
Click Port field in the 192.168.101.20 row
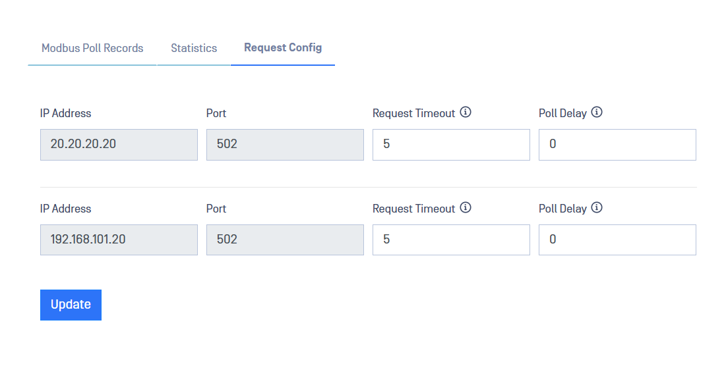click(285, 240)
